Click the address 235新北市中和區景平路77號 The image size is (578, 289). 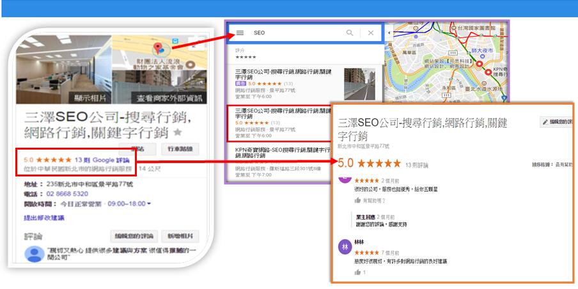[x=90, y=184]
